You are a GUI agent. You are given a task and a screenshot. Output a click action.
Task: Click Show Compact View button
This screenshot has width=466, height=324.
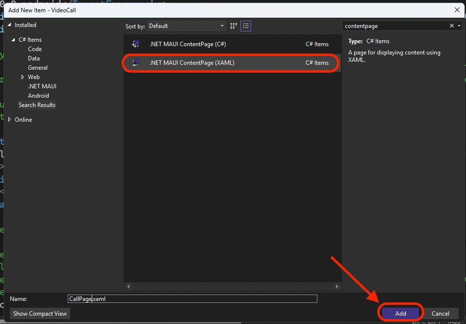[40, 313]
